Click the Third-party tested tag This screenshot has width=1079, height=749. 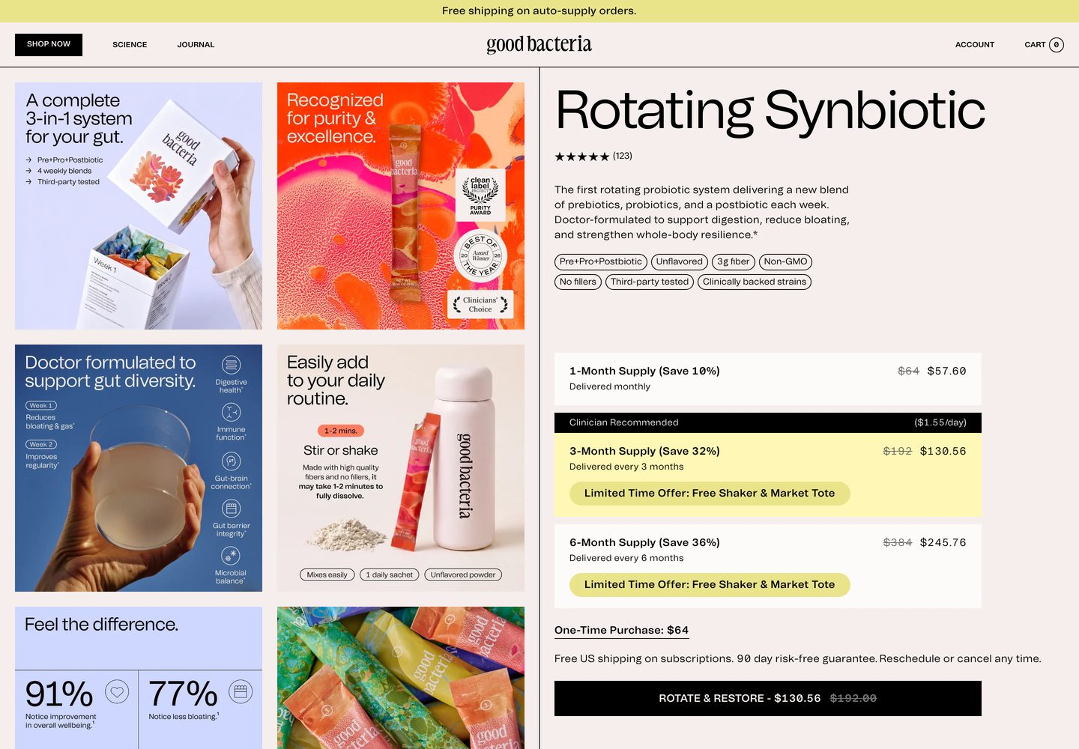point(650,282)
